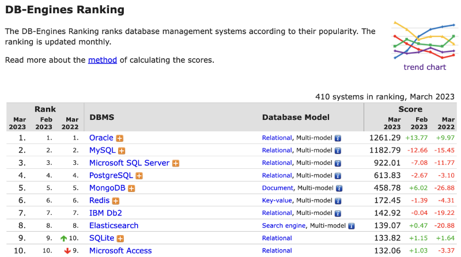Open the IBM Db2 link
Image resolution: width=461 pixels, height=257 pixels.
pyautogui.click(x=105, y=213)
